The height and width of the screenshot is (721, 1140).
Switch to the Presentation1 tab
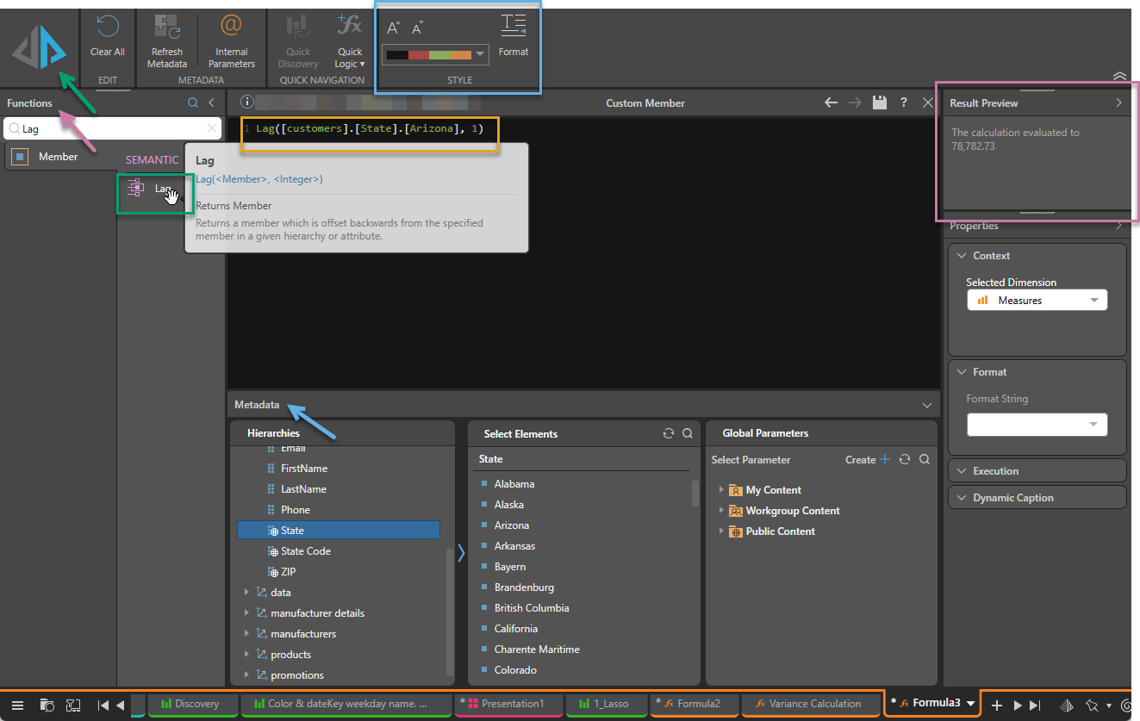tap(508, 704)
